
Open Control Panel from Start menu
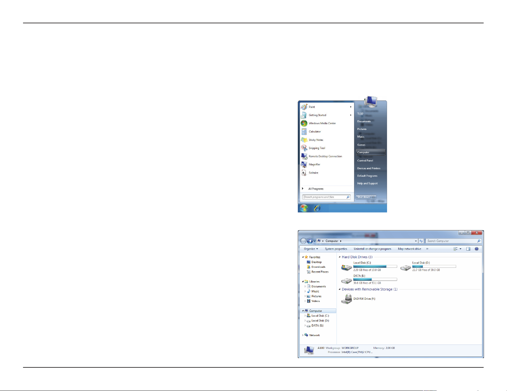pos(365,161)
